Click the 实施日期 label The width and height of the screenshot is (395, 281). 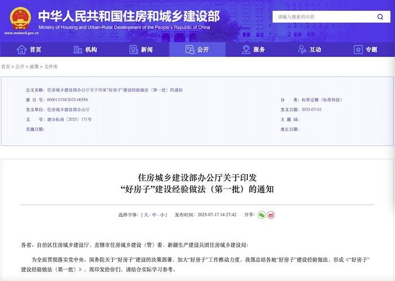pyautogui.click(x=35, y=129)
